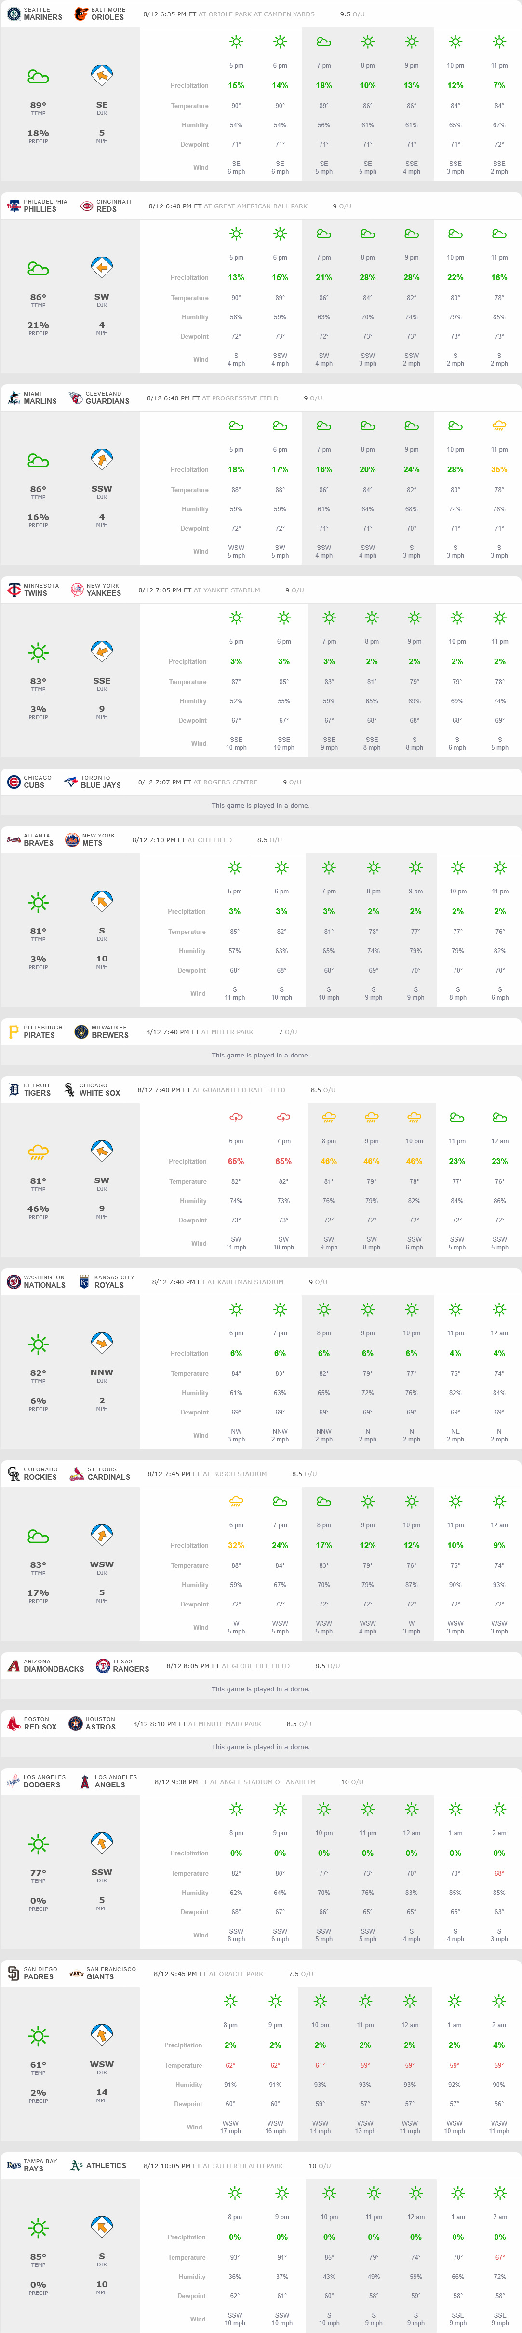
Task: Select 'AT ANGEL STADIUM OF ANAHEIM' venue text
Action: pos(263,1783)
